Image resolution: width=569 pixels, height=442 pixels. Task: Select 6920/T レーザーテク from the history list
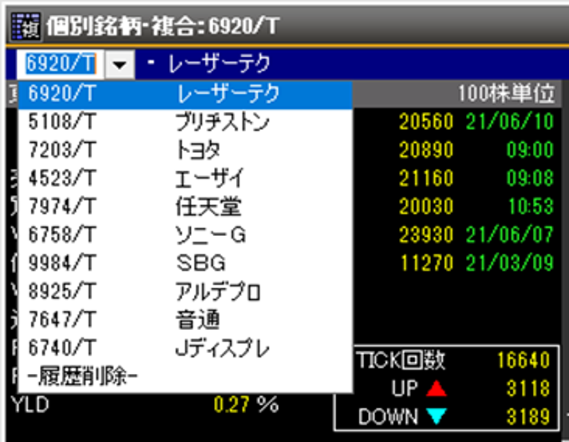pyautogui.click(x=186, y=94)
